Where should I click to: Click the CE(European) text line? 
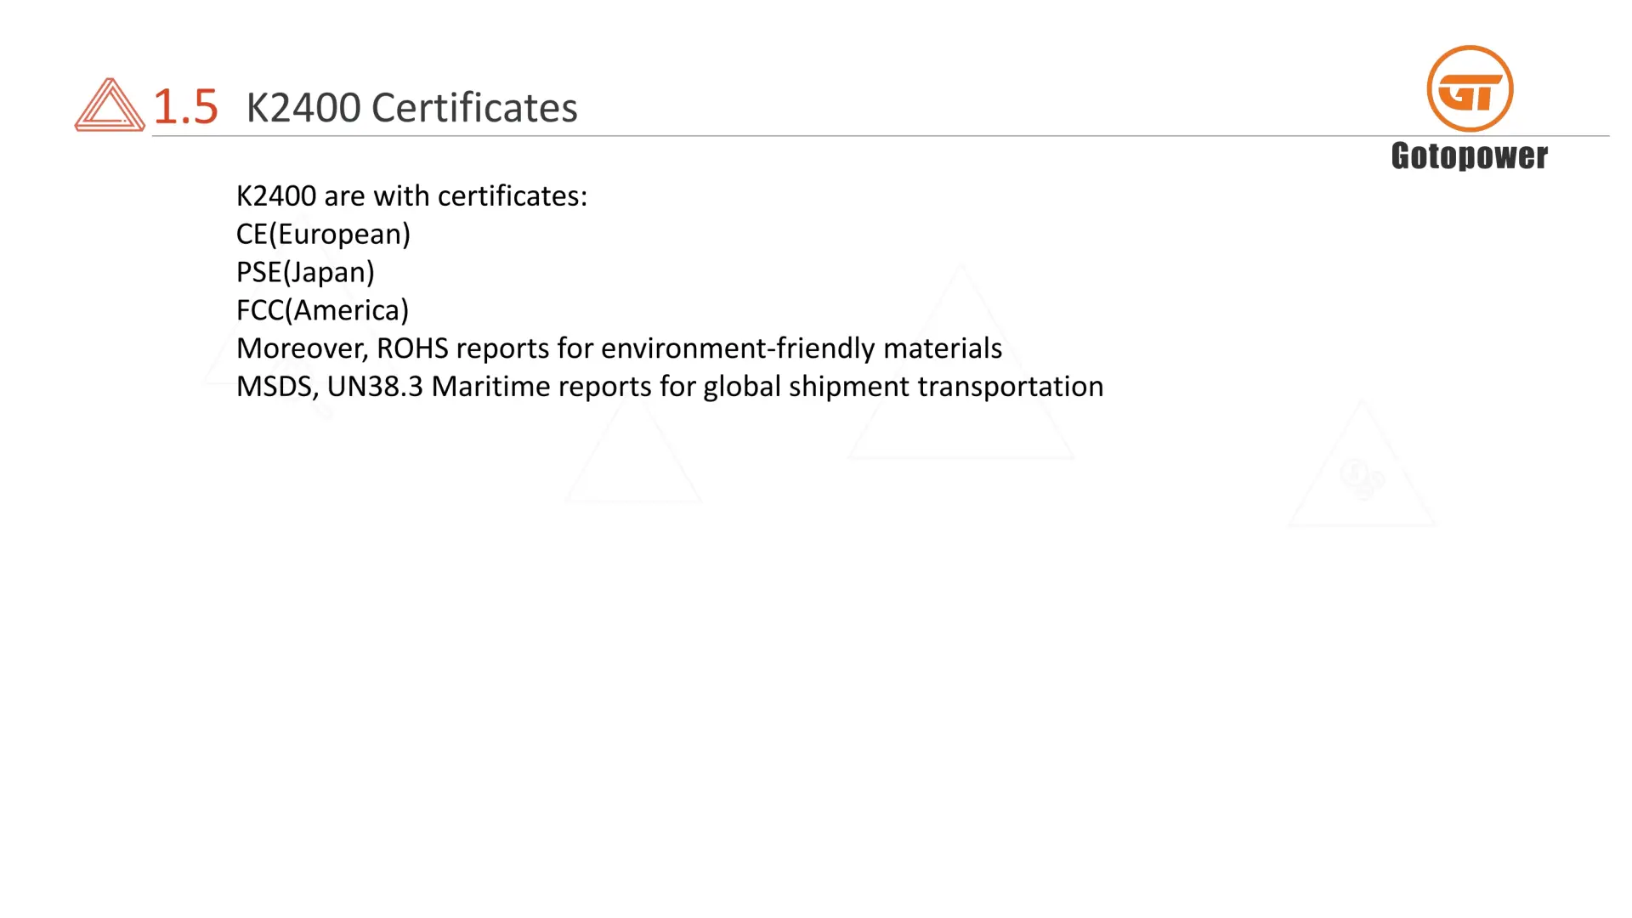[x=323, y=235]
